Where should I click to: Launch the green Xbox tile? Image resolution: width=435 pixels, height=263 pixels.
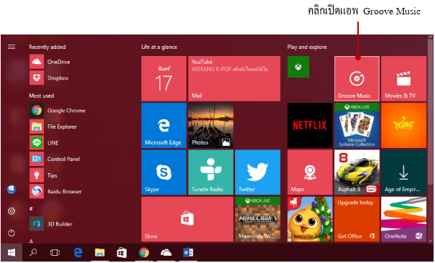[x=298, y=67]
